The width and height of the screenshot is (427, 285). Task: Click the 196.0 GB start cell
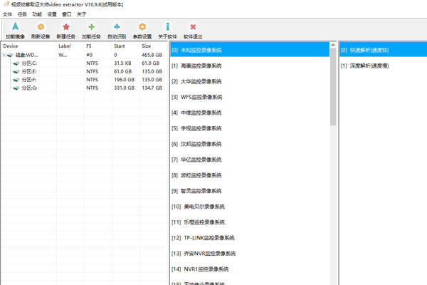point(124,80)
